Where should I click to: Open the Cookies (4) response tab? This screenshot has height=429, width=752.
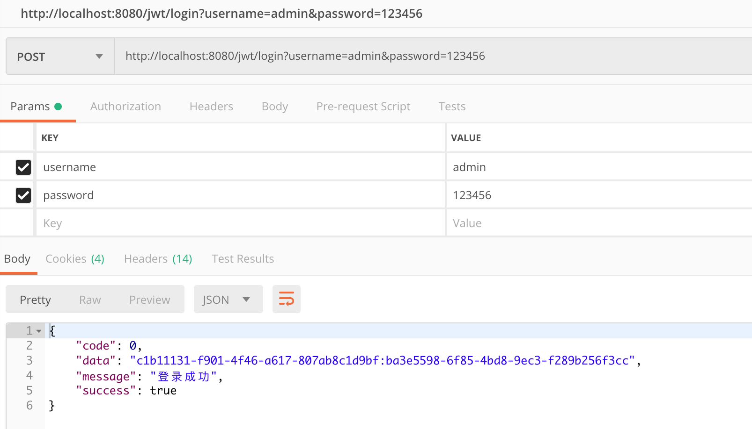click(x=74, y=258)
